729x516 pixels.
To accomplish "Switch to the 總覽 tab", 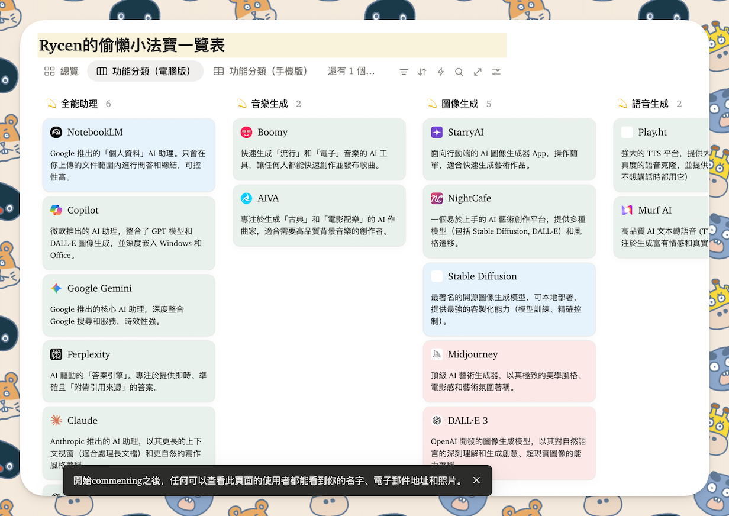I will tap(62, 71).
